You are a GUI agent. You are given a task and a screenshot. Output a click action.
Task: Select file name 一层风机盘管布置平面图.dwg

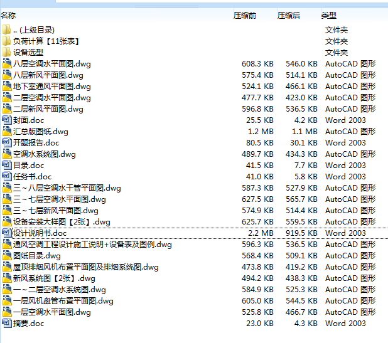[x=63, y=301]
